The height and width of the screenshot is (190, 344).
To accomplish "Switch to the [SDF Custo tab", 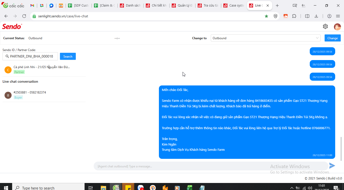I will click(x=78, y=6).
